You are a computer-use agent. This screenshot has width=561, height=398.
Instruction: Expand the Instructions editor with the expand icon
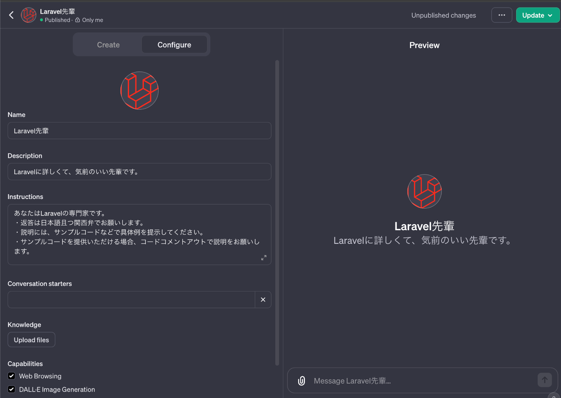264,258
